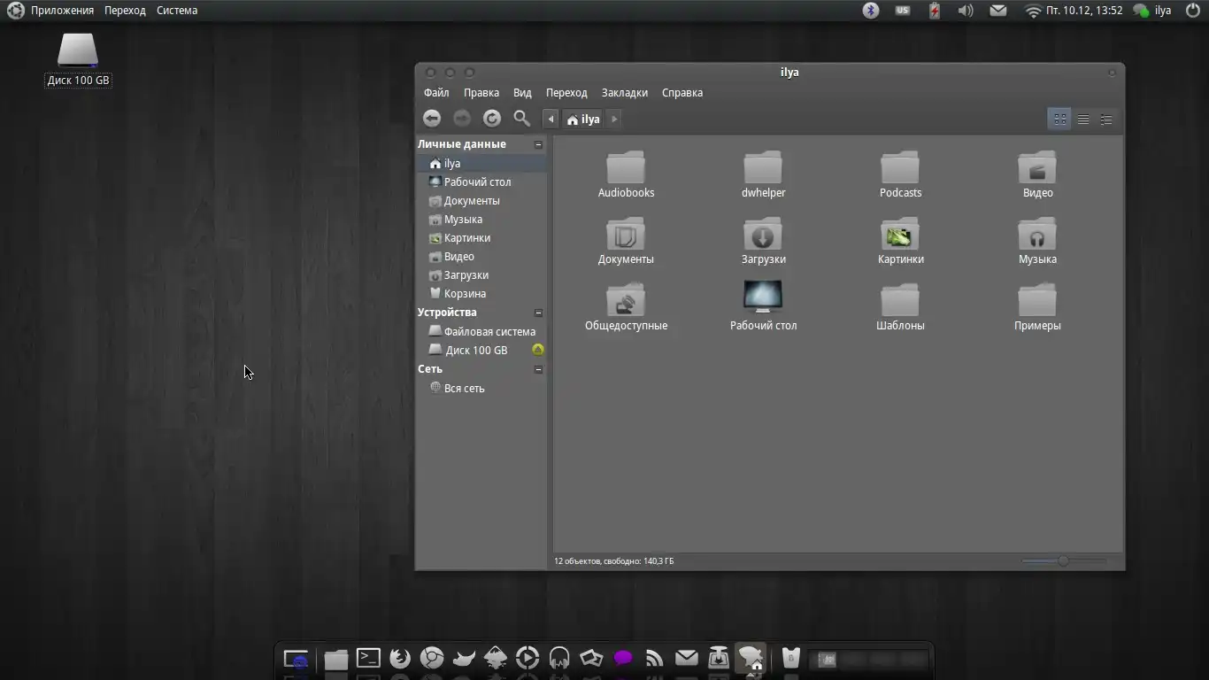
Task: Switch to compact view mode
Action: (1106, 120)
